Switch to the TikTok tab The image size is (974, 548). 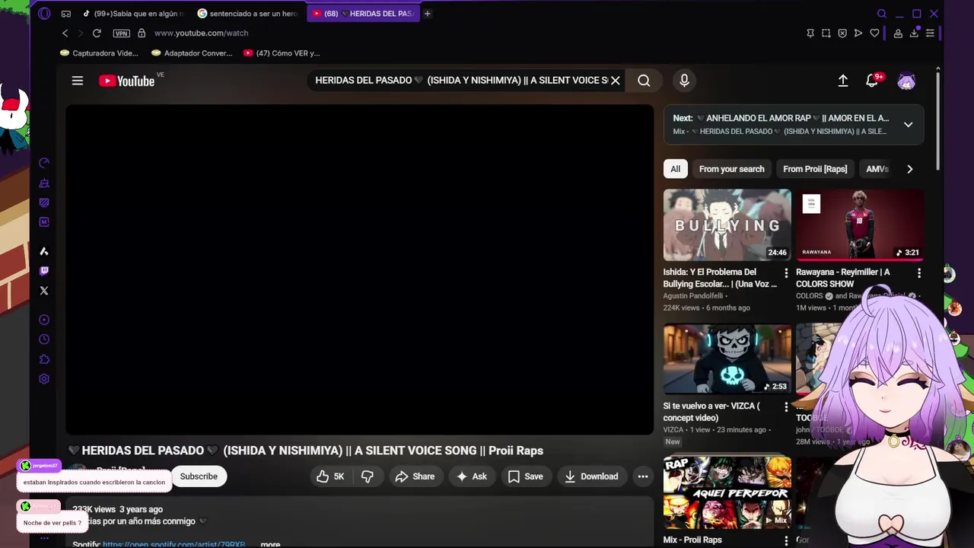132,14
